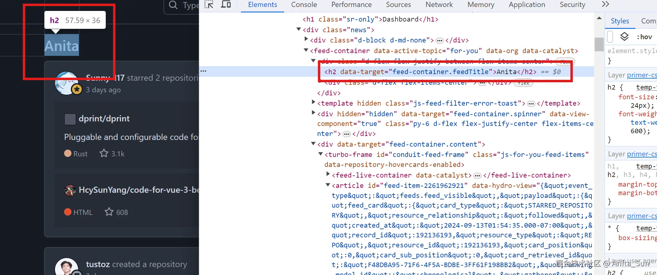657x275 pixels.
Task: Collapse the turbo-frame conduit-feed-frame node
Action: [321, 154]
